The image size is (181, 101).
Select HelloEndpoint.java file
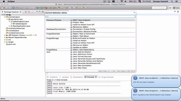pos(21,22)
